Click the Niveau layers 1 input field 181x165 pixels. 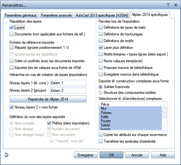coord(68,83)
